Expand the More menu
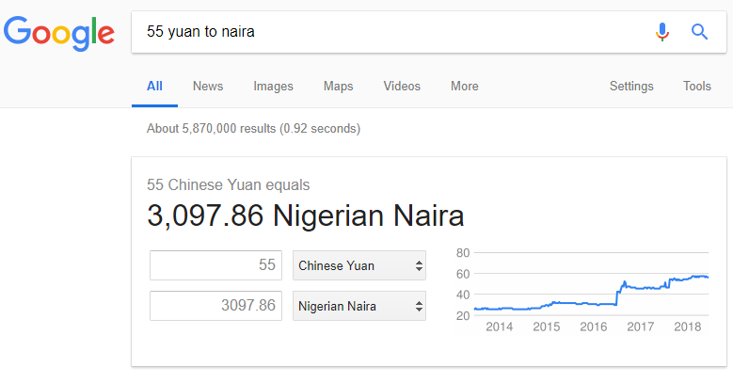Viewport: 733px width, 383px height. coord(465,86)
